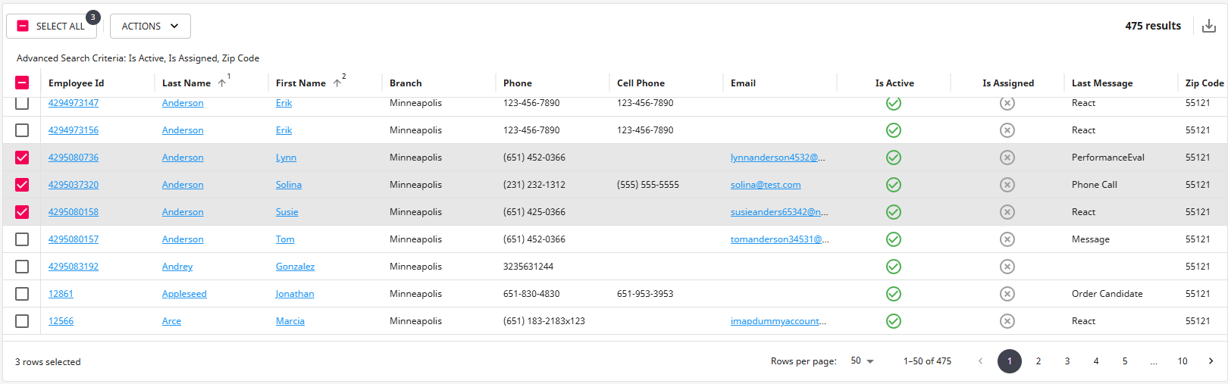Go to next page with the right arrow

click(x=1211, y=361)
